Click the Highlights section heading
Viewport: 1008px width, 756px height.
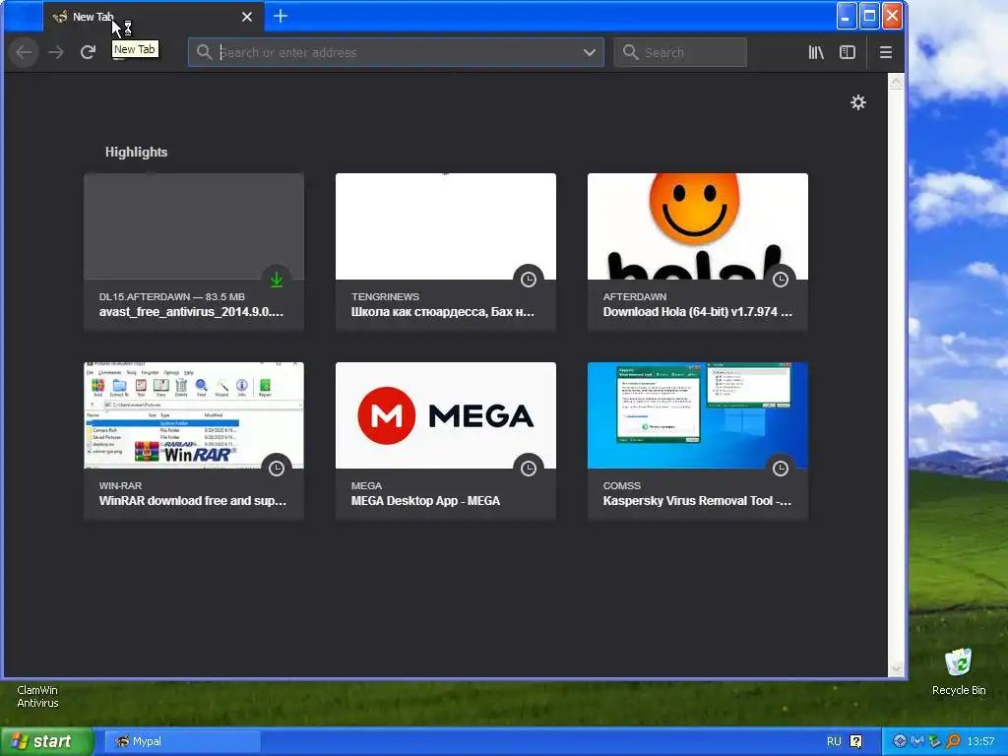[136, 153]
